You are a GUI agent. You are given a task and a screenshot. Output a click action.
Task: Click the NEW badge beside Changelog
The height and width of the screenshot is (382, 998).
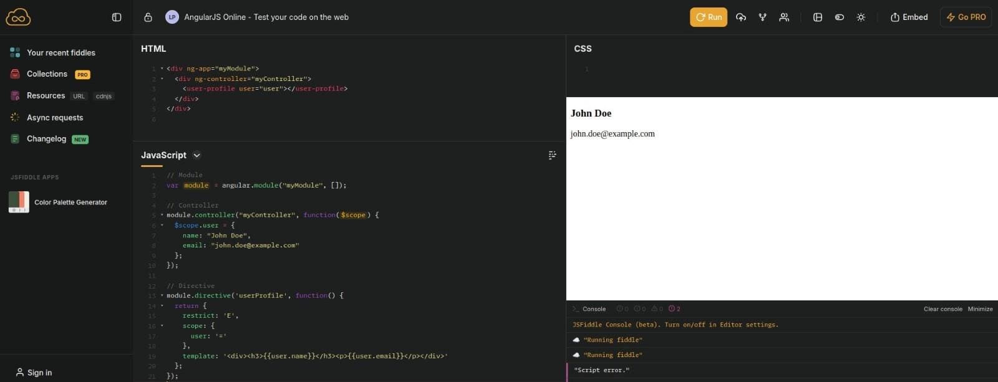pyautogui.click(x=80, y=140)
